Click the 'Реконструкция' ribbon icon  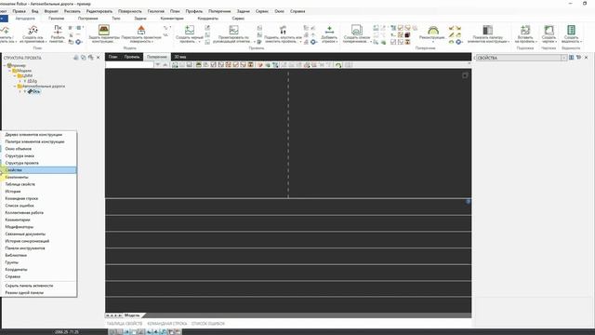click(433, 30)
